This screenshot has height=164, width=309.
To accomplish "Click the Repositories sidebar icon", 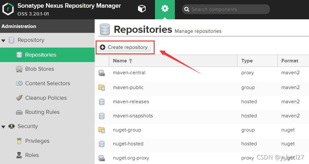I will click(x=19, y=55).
